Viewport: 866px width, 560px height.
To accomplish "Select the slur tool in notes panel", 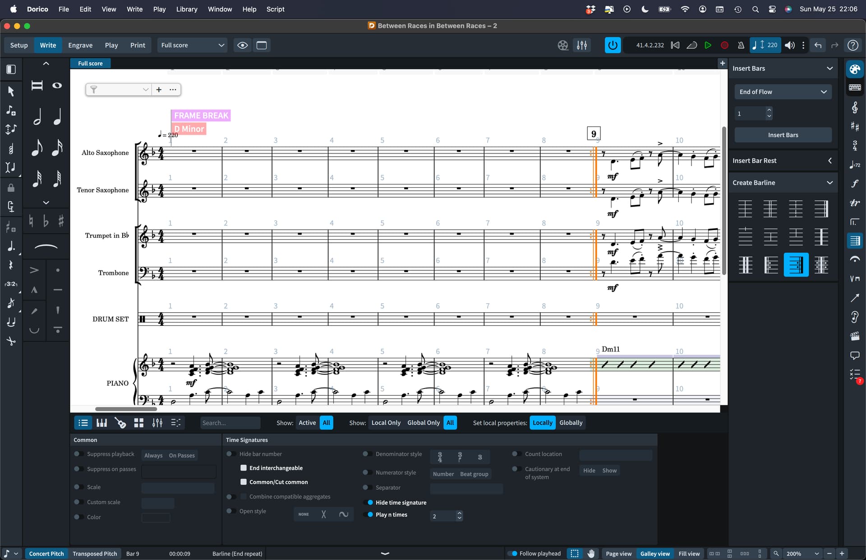I will point(46,247).
